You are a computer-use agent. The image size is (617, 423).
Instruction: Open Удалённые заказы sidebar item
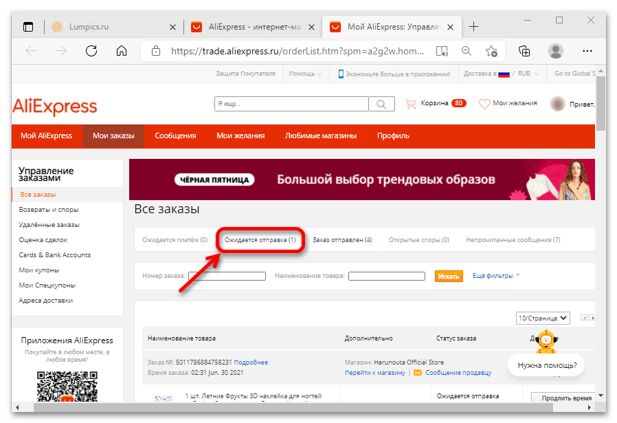(49, 225)
